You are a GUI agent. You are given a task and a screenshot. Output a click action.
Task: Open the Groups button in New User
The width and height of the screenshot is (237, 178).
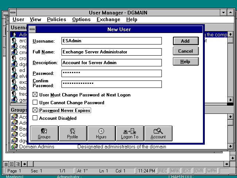(44, 133)
